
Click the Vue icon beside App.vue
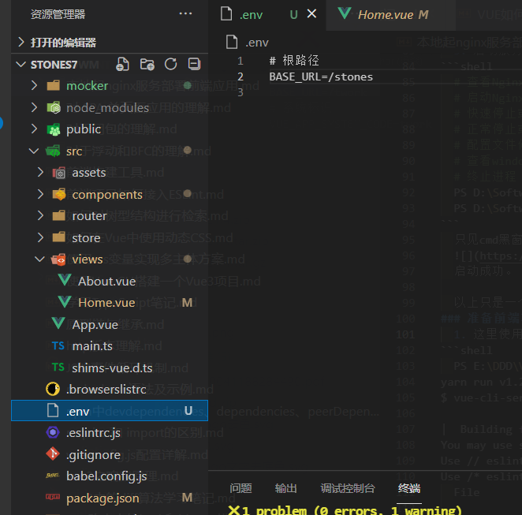pyautogui.click(x=58, y=323)
